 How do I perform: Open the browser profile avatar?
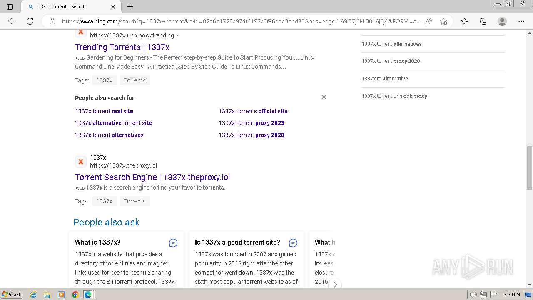pos(502,21)
